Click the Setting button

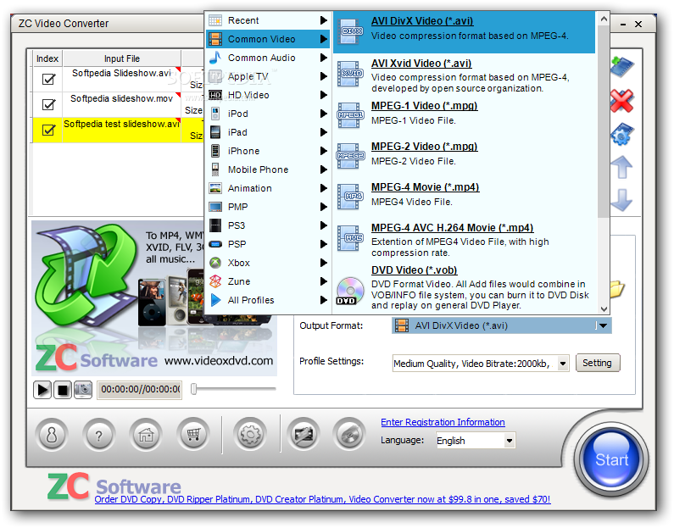point(598,363)
